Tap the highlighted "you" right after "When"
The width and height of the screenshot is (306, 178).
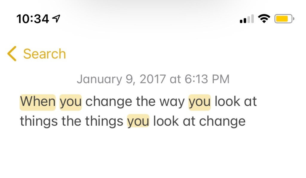pyautogui.click(x=71, y=102)
